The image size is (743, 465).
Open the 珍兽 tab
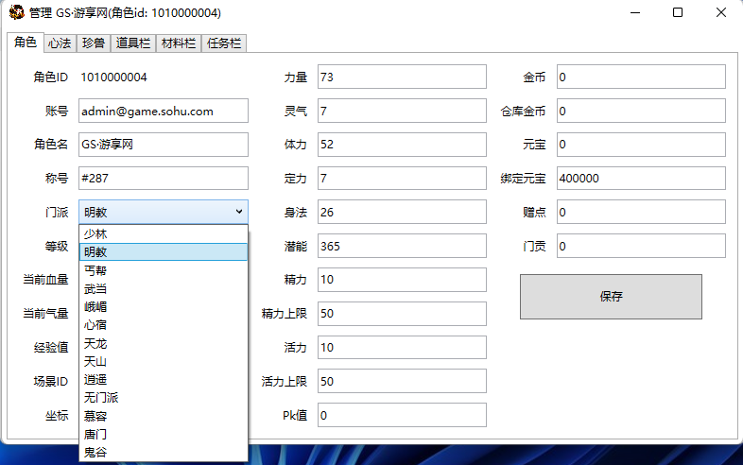[94, 43]
